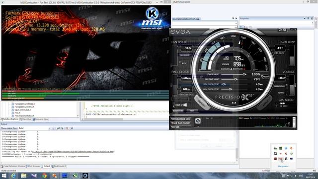
Task: Open Call Browser tab
Action: pyautogui.click(x=33, y=166)
